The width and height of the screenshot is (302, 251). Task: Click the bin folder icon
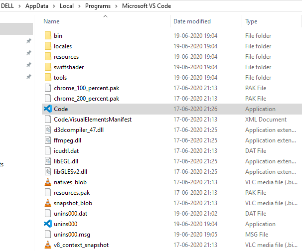tap(48, 36)
